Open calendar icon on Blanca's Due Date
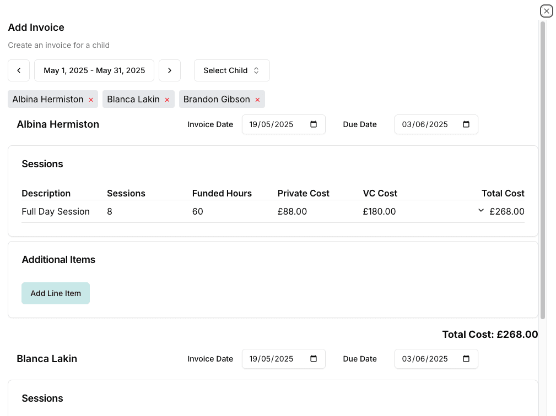Image resolution: width=556 pixels, height=416 pixels. tap(466, 359)
